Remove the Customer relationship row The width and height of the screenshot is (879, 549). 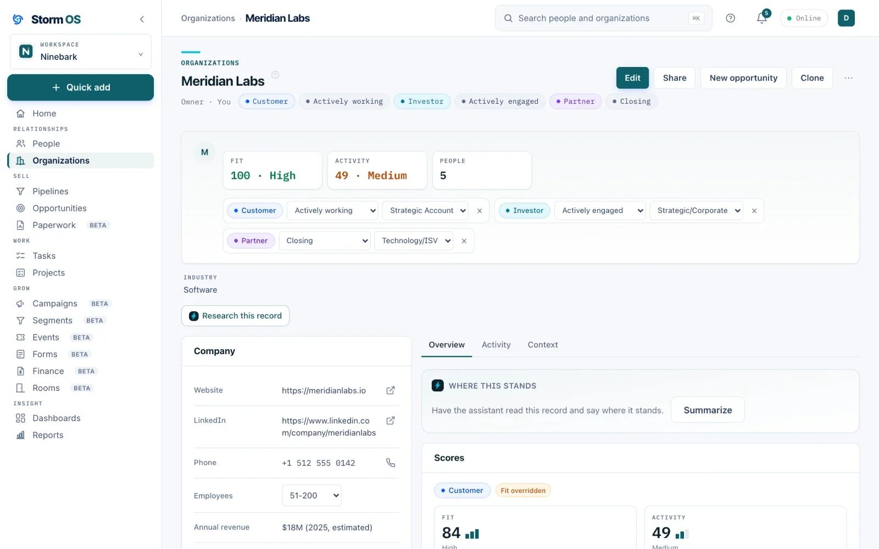tap(480, 211)
